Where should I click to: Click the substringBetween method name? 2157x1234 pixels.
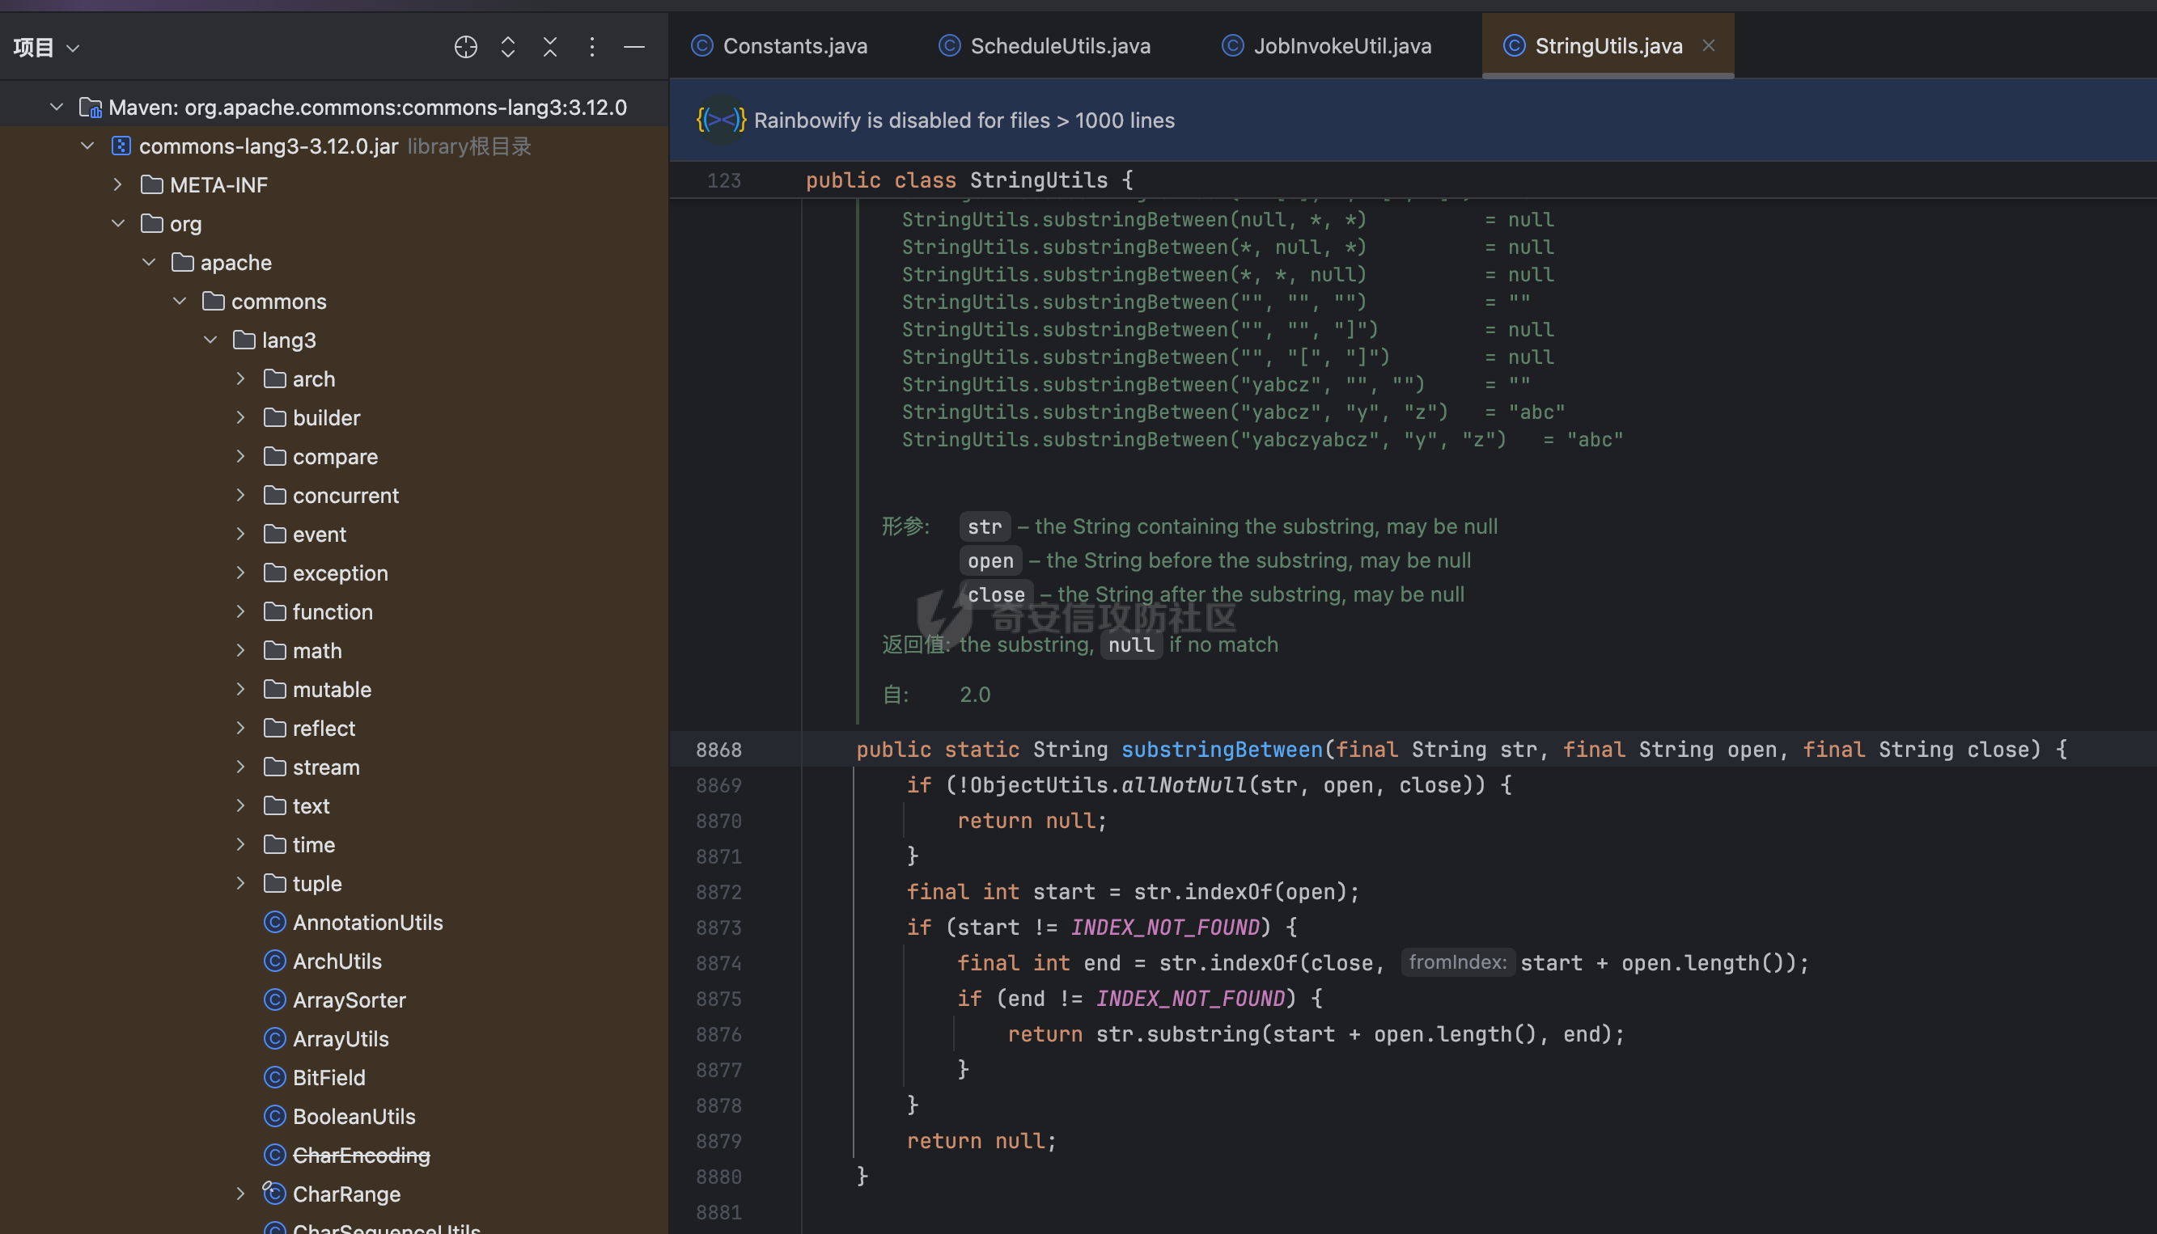1222,749
